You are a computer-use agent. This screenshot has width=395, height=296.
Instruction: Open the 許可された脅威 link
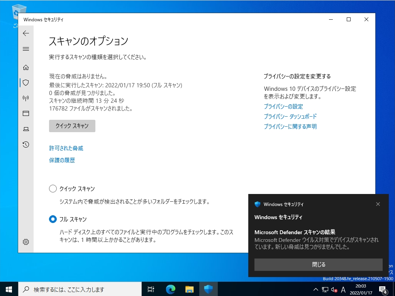(66, 148)
